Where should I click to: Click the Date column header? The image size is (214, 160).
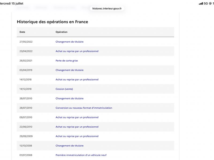pos(22,32)
